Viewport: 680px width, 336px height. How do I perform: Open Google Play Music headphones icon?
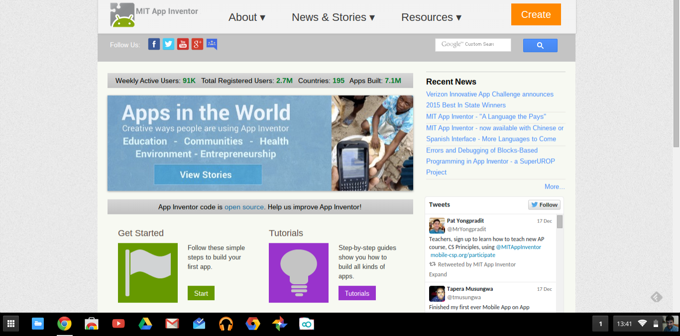[226, 324]
